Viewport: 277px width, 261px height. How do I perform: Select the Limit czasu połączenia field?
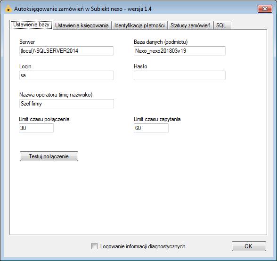36,128
